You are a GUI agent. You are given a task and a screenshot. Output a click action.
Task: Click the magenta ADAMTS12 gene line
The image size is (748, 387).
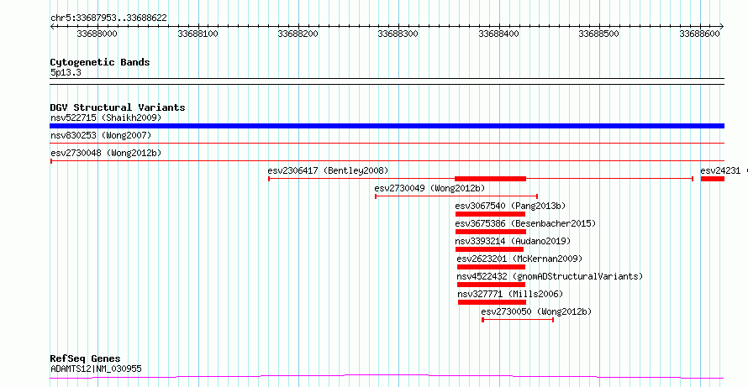click(387, 377)
